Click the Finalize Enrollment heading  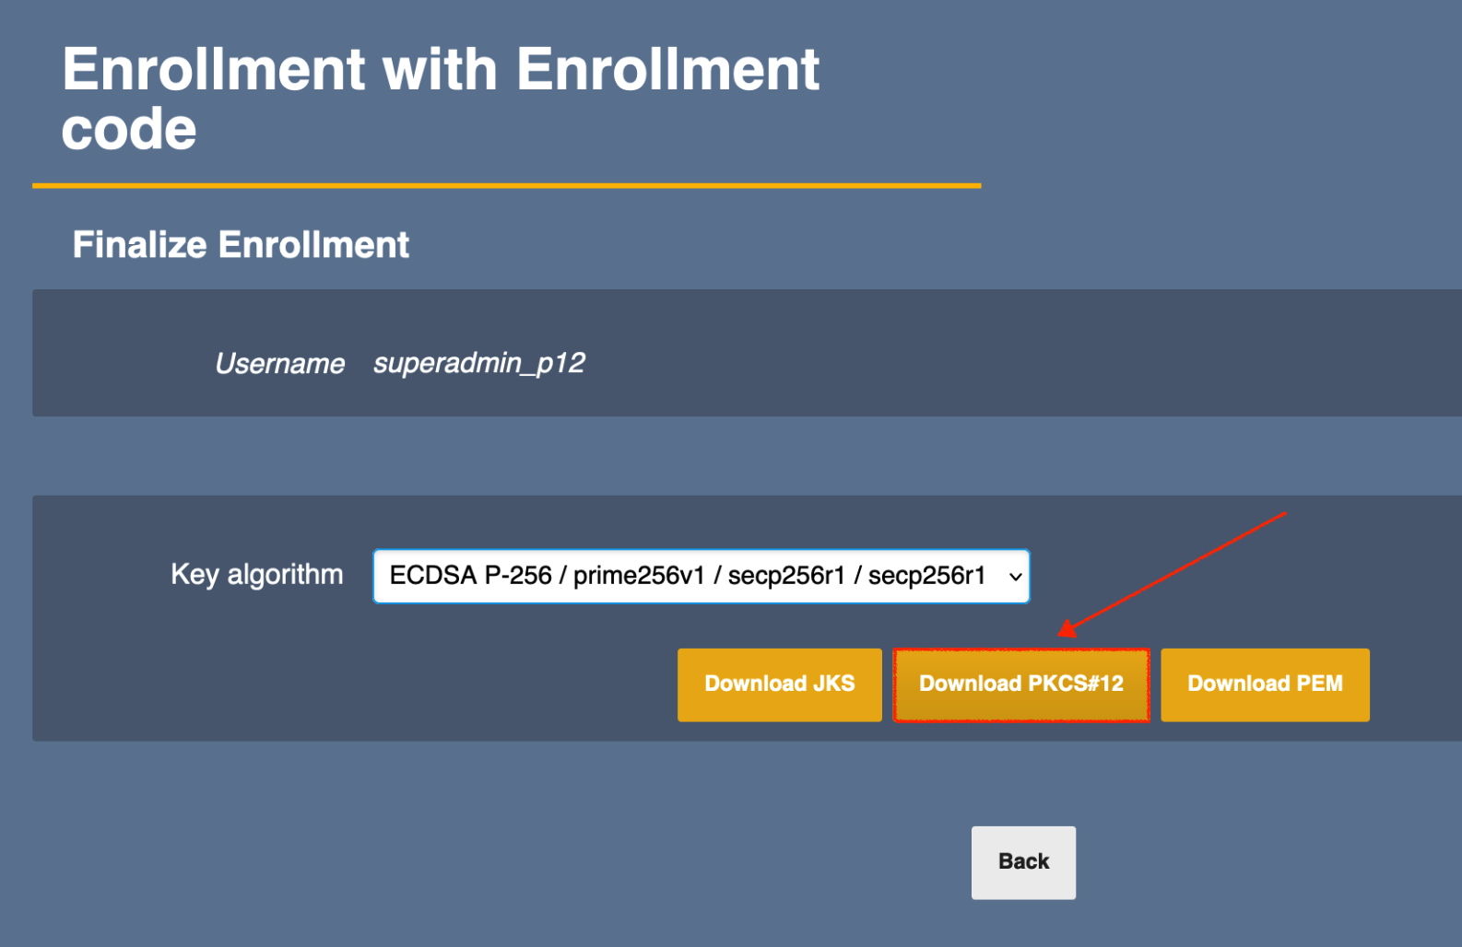(x=241, y=245)
